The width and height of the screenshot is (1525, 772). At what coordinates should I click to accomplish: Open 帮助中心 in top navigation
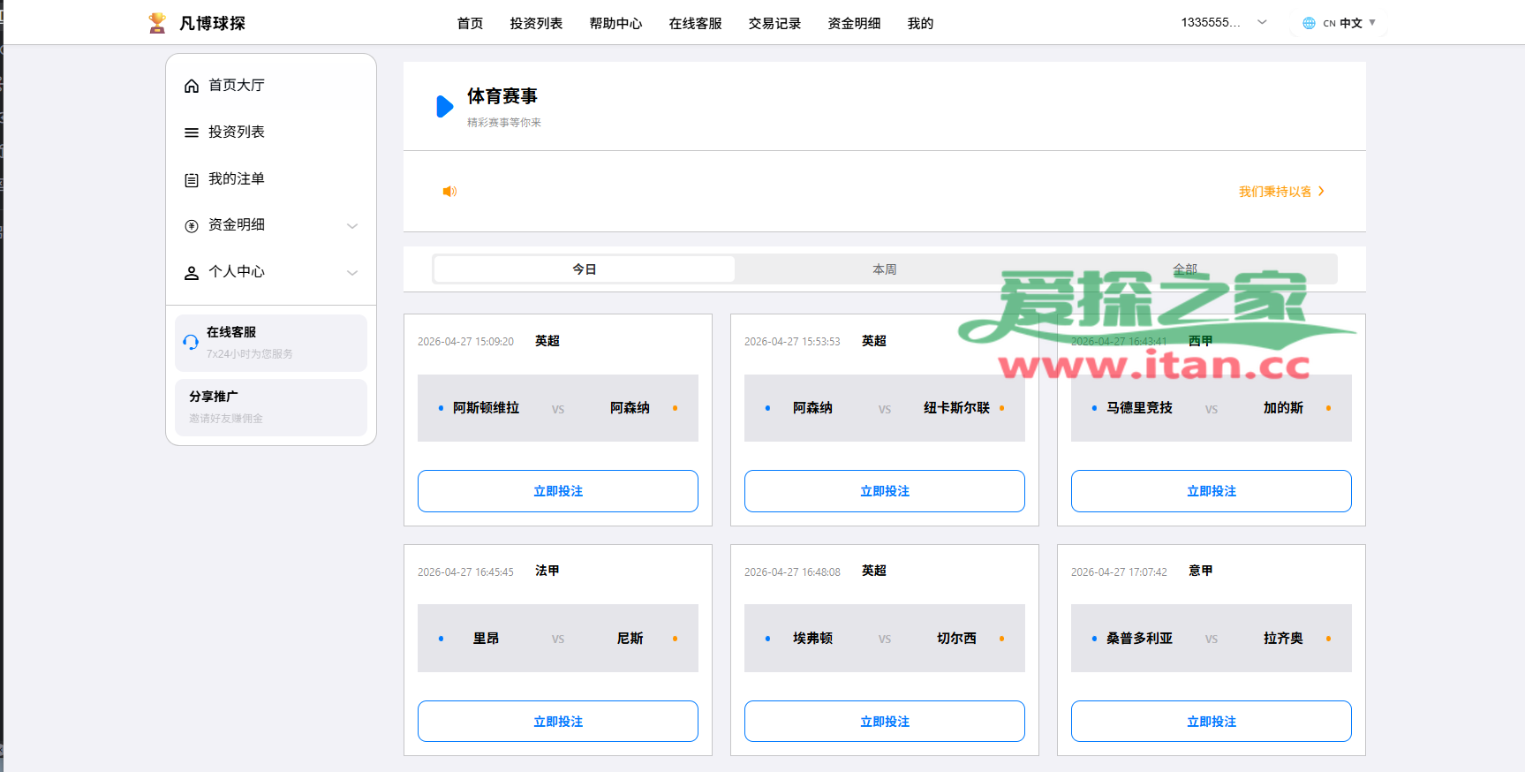coord(615,23)
